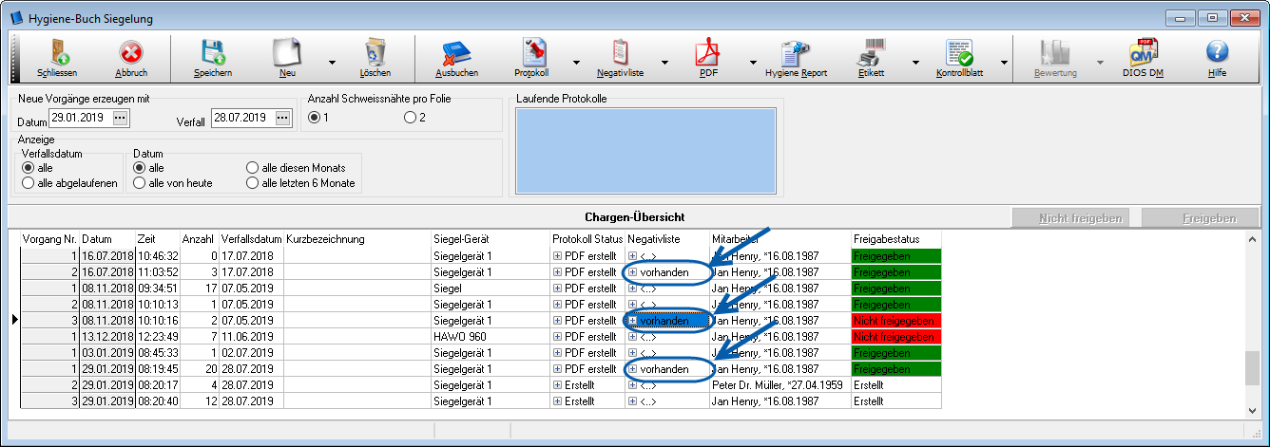
Task: Sort by Vorgang Nr. column header
Action: [50, 240]
